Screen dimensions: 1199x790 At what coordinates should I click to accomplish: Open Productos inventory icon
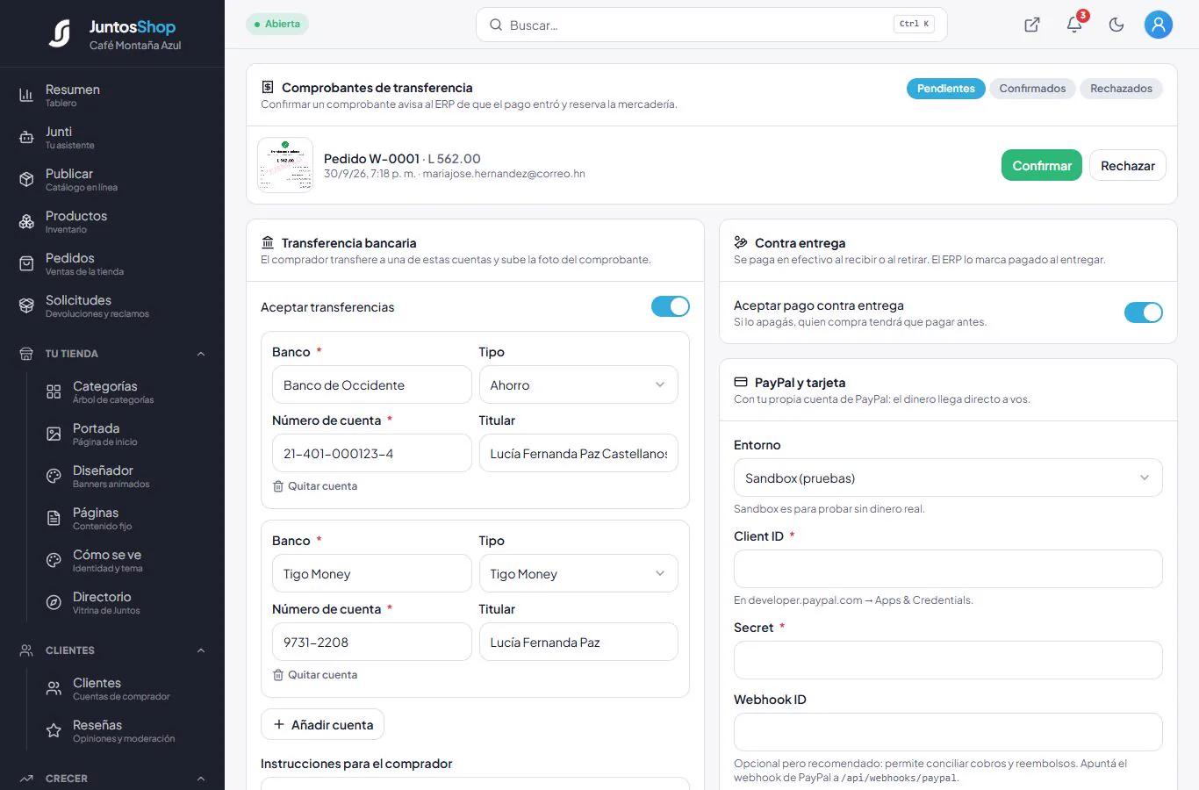click(26, 221)
